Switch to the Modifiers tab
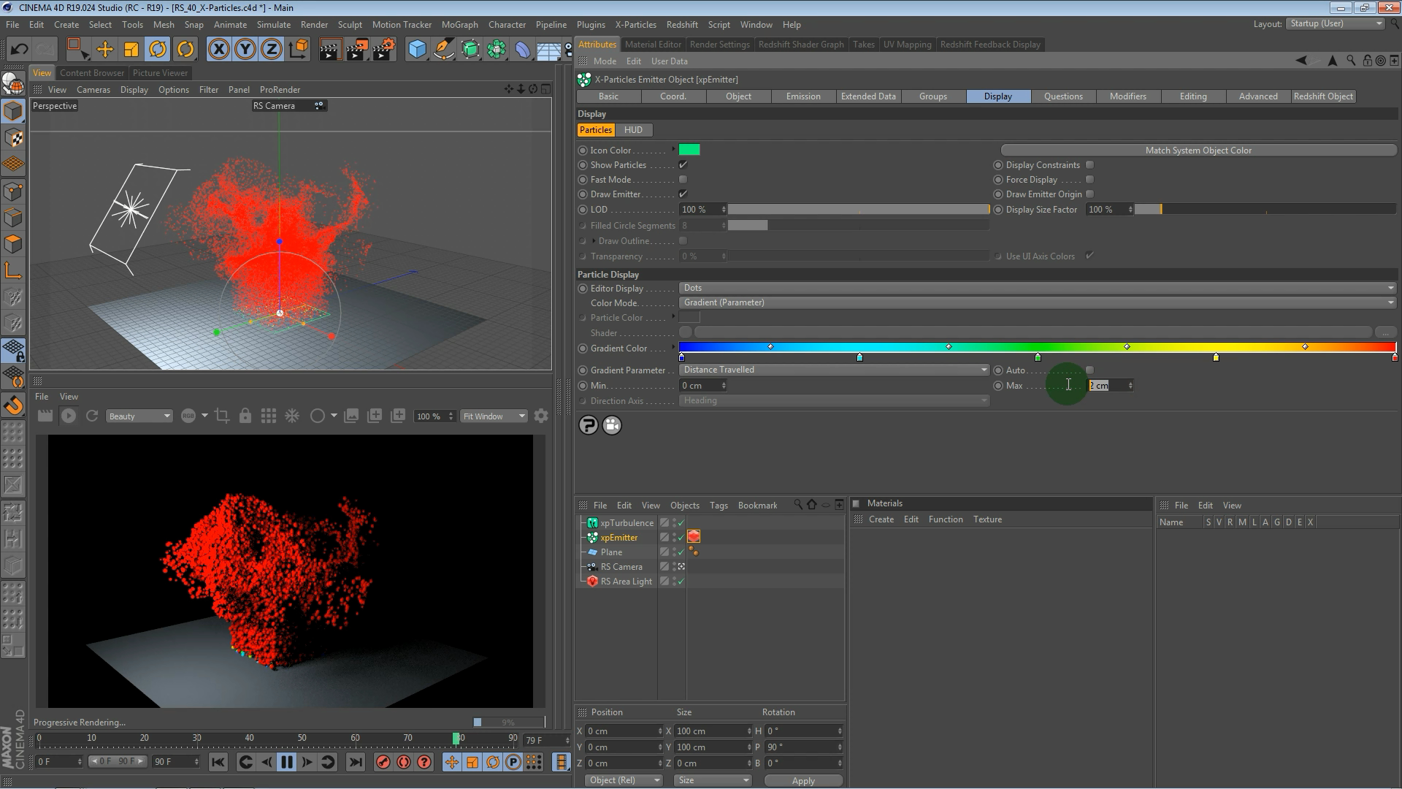The width and height of the screenshot is (1402, 789). pos(1128,96)
